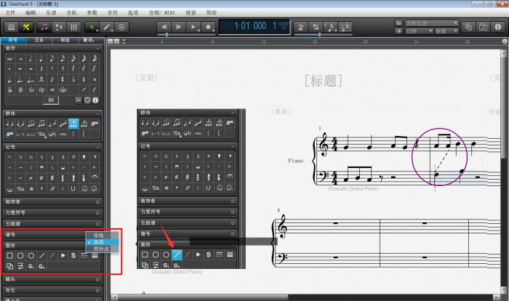This screenshot has width=509, height=301.
Task: Select the highlighted tuplet tool in 群体
Action: click(x=73, y=124)
